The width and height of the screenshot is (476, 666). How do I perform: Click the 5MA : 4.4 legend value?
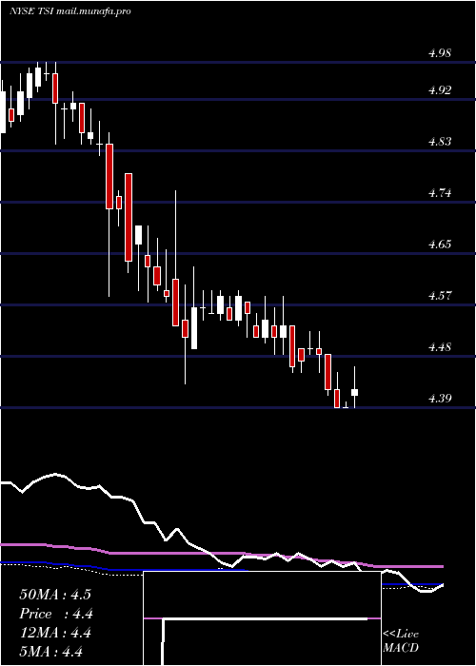50,652
